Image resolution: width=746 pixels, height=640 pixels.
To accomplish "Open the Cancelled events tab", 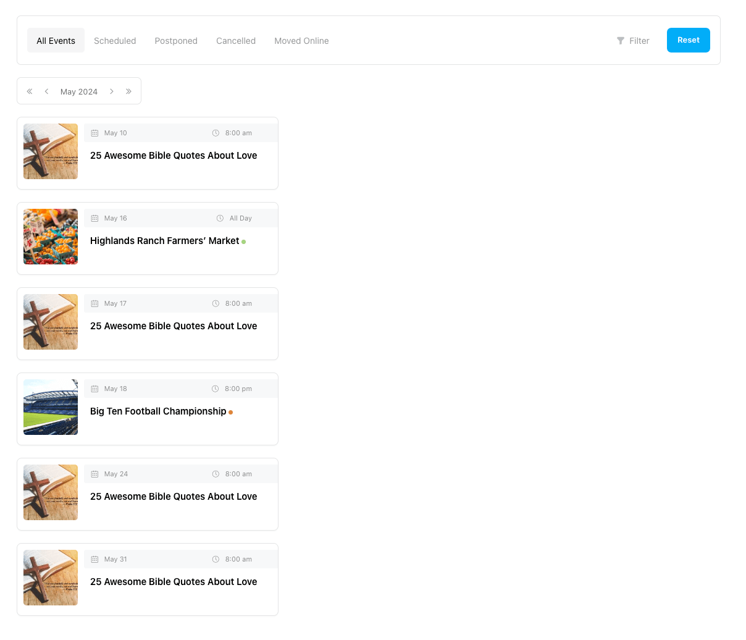I will tap(236, 41).
